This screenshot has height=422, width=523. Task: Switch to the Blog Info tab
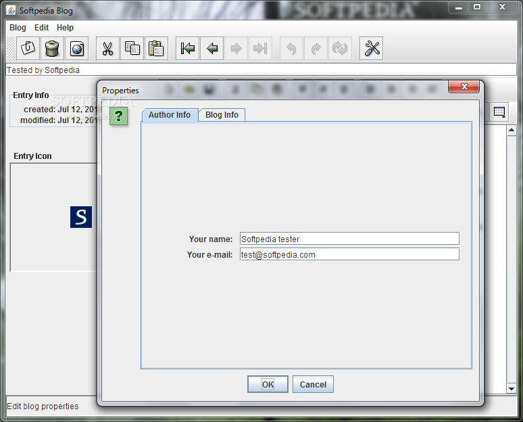coord(222,115)
